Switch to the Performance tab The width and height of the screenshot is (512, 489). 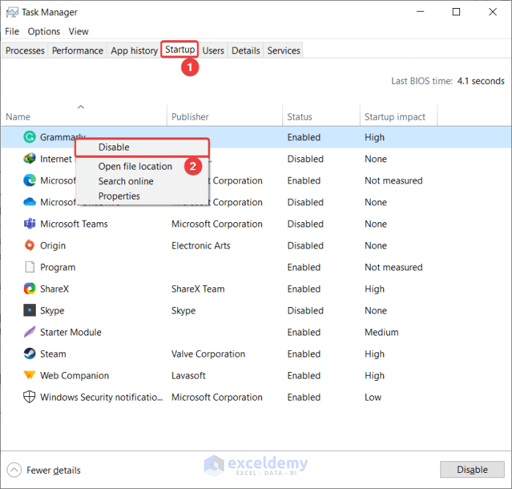coord(78,50)
